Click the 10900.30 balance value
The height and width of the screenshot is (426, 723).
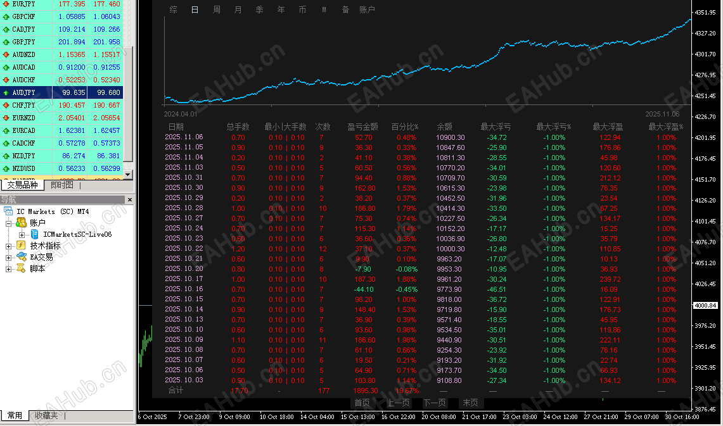pyautogui.click(x=451, y=137)
